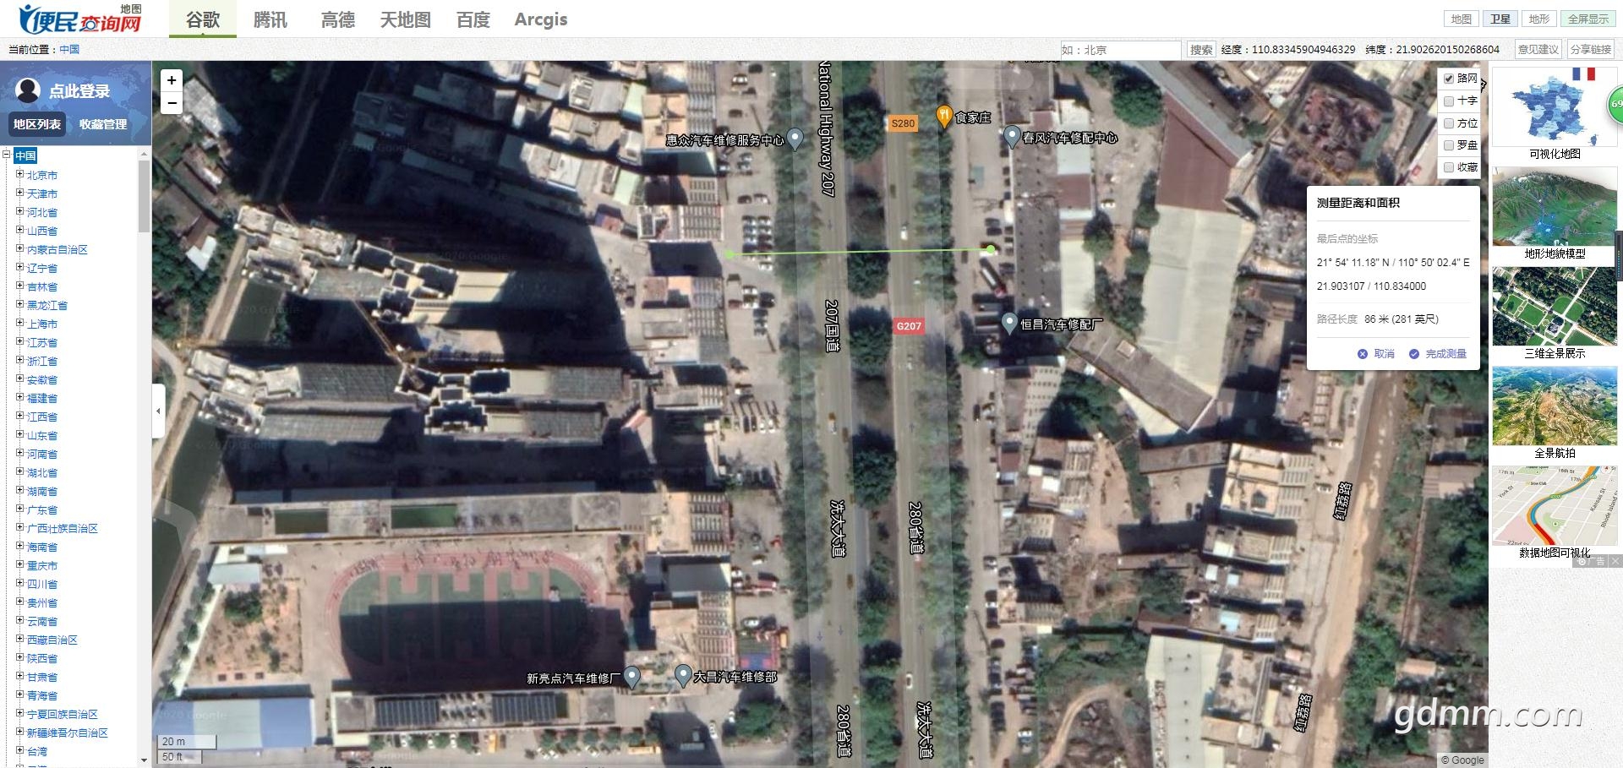Switch to the 谷歌 map tab
Screen dimensions: 1623x768
(x=203, y=19)
